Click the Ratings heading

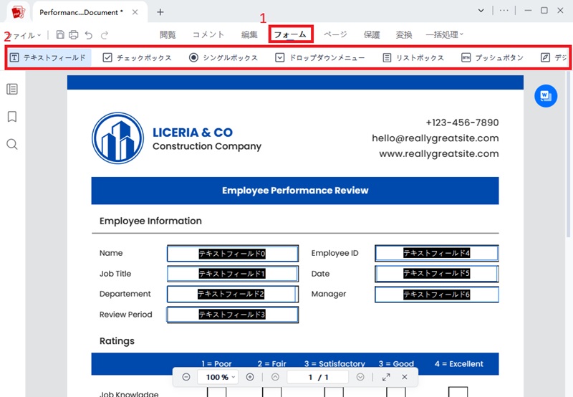click(x=117, y=341)
